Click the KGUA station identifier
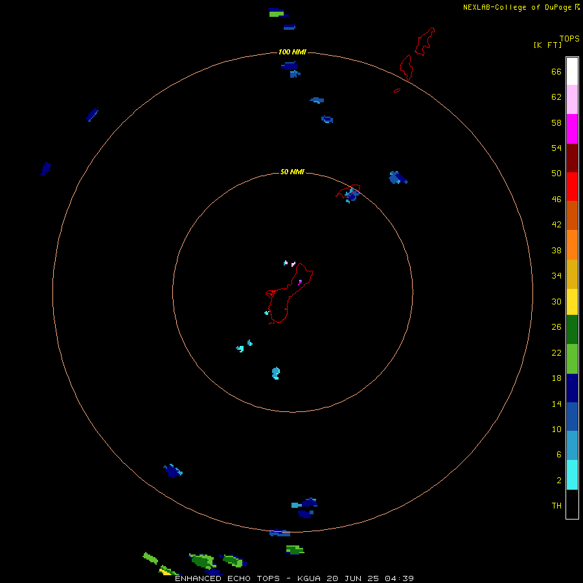This screenshot has width=583, height=583. click(310, 578)
